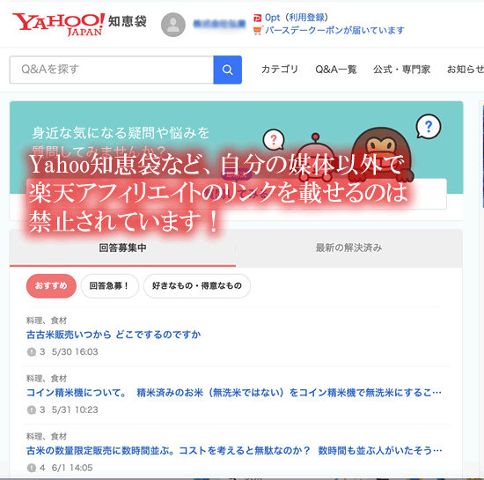The height and width of the screenshot is (480, 484).
Task: Click the 6/1 14:05 timestamp
Action: pyautogui.click(x=72, y=468)
